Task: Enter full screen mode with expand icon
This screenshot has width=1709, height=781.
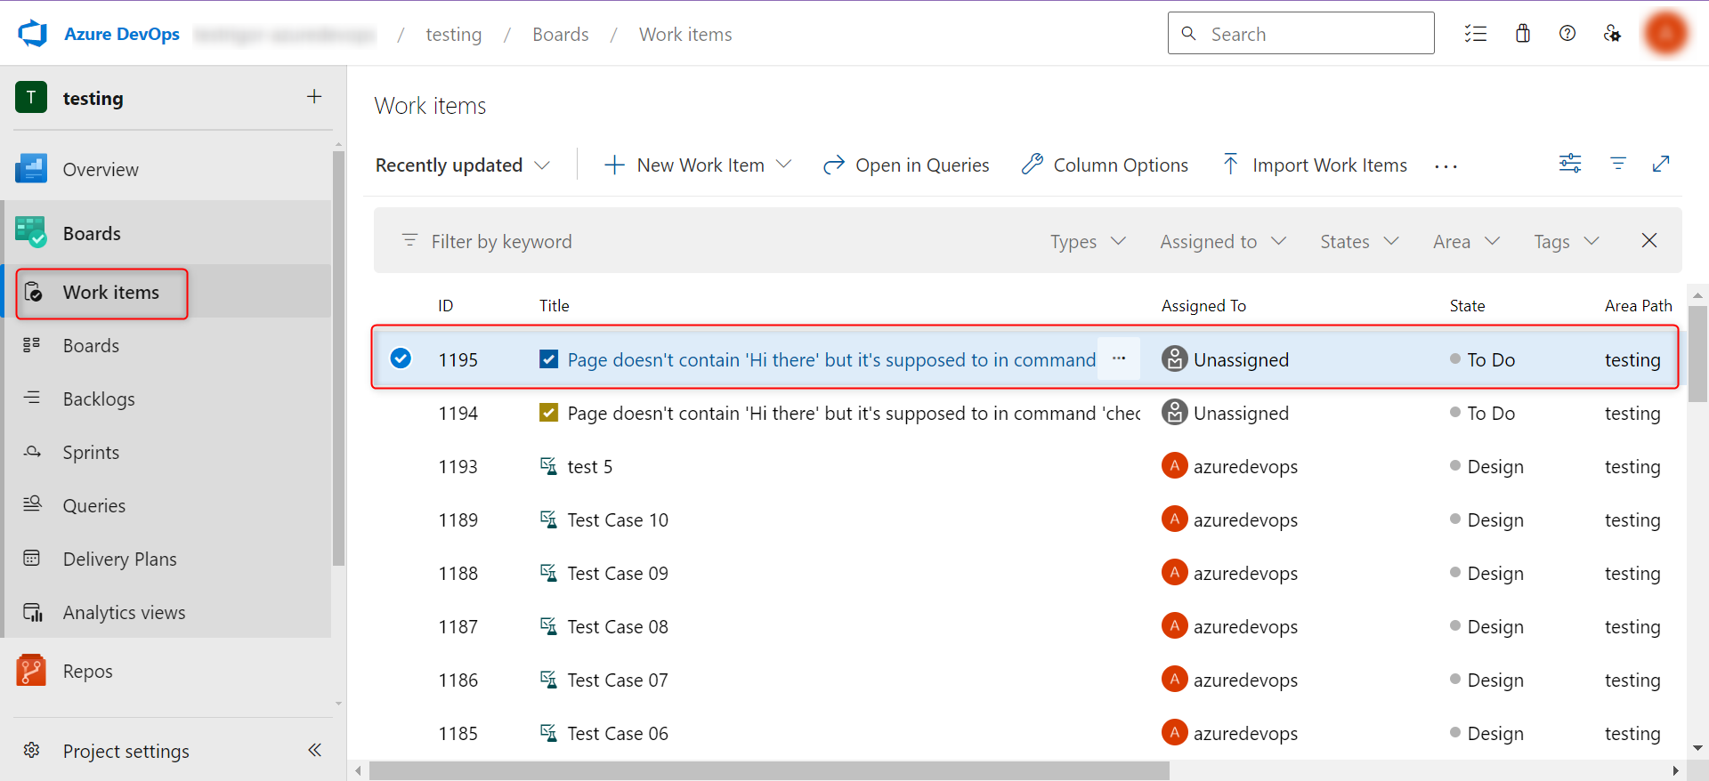Action: [x=1661, y=164]
